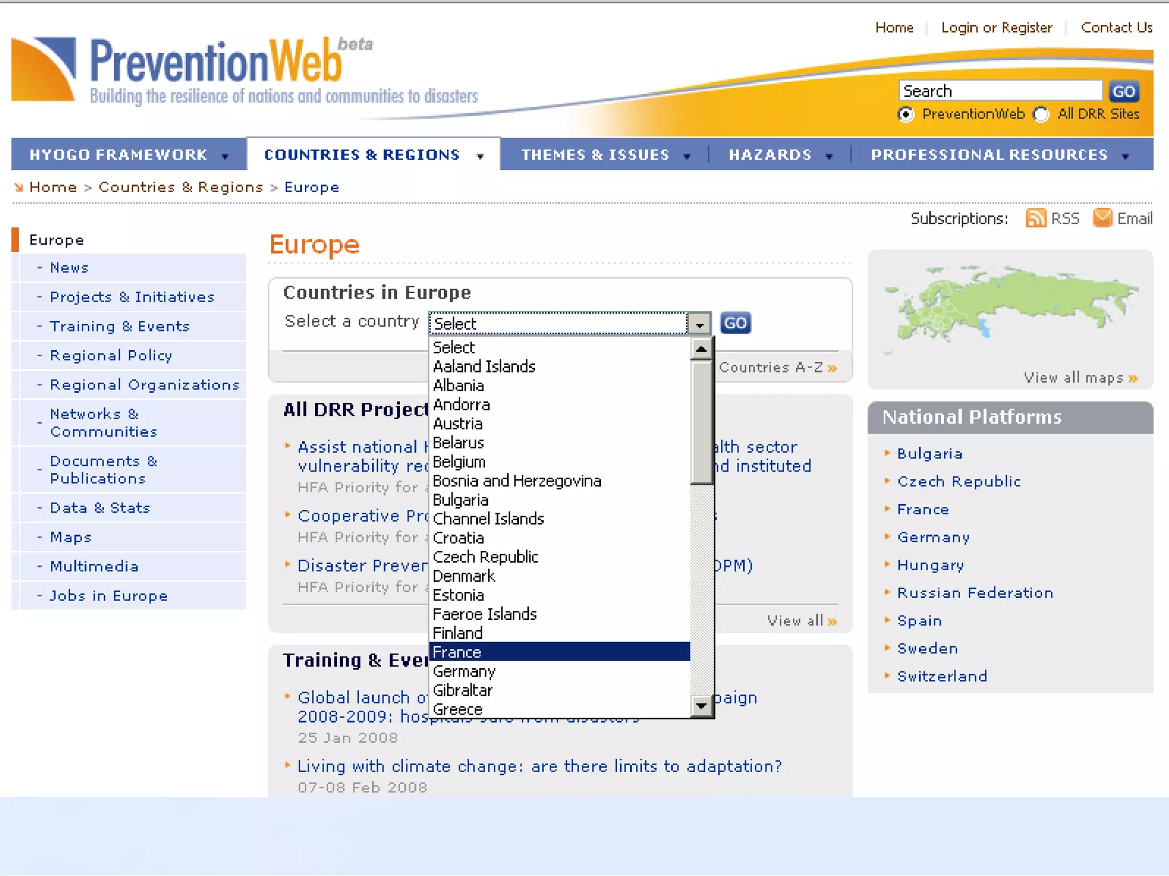The image size is (1169, 876).
Task: Click the country list scrollbar thumb
Action: coord(702,422)
